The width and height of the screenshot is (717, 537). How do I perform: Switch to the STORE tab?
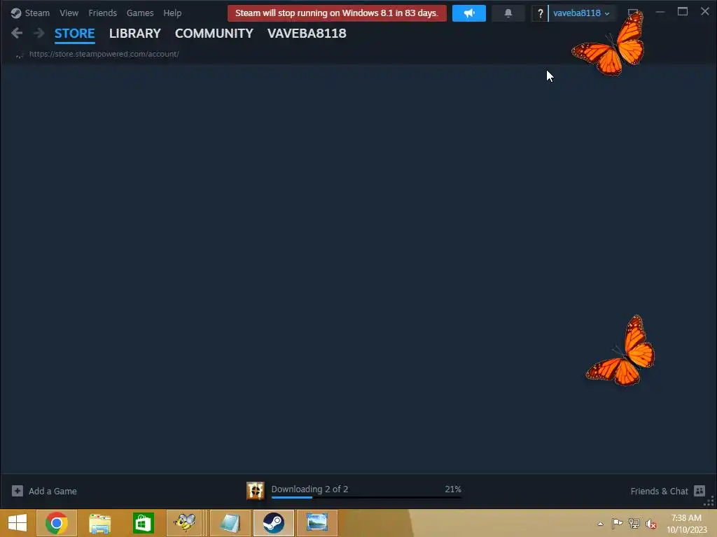[74, 34]
